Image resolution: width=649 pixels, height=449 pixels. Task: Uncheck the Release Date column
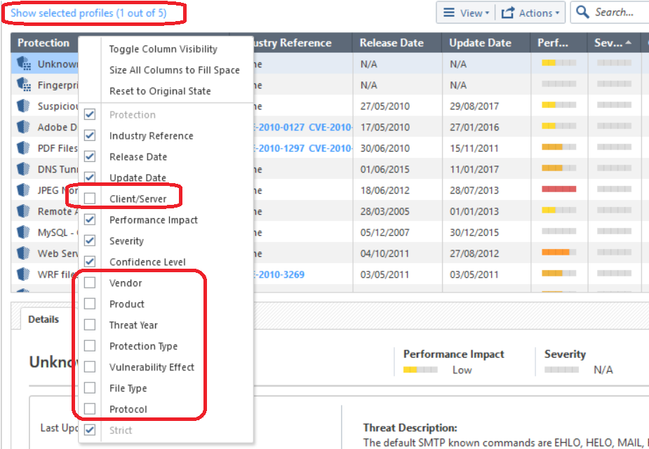pos(90,156)
